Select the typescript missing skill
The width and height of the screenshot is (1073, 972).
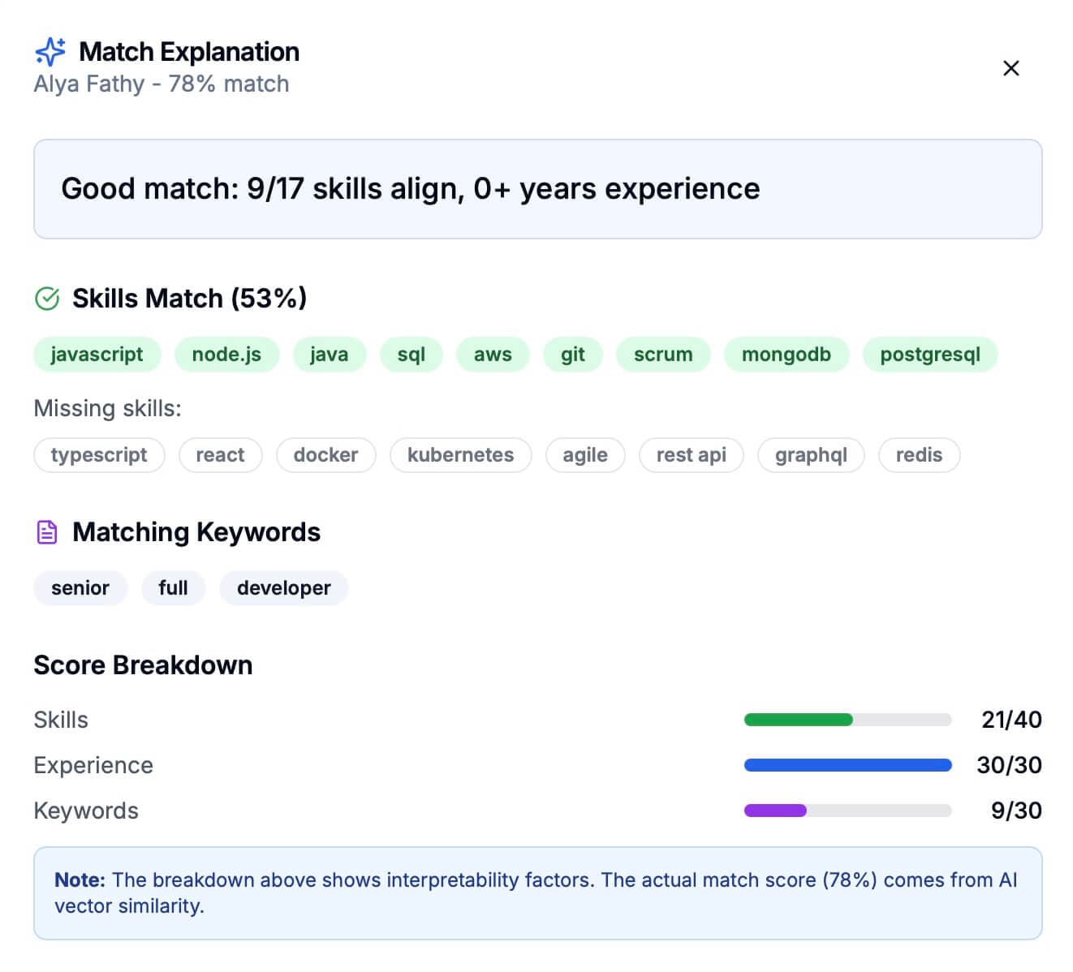(x=98, y=455)
